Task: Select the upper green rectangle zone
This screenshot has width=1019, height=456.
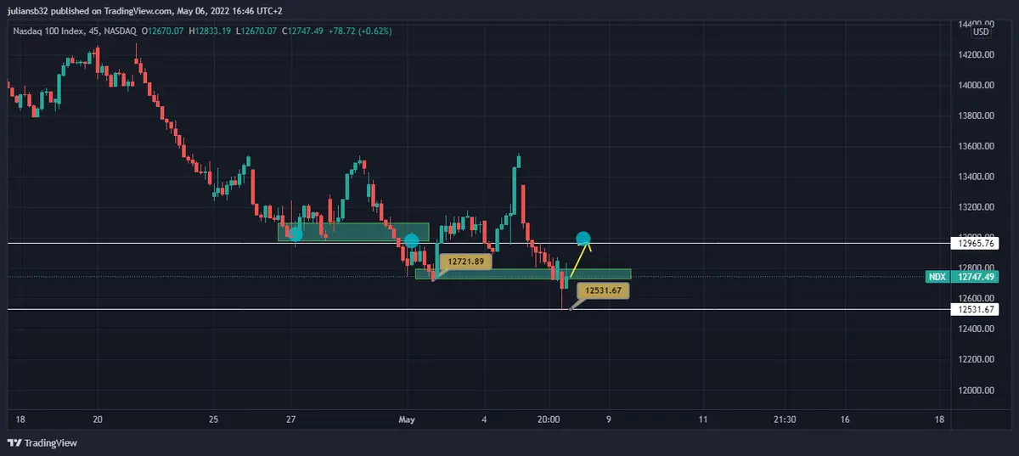Action: click(352, 232)
